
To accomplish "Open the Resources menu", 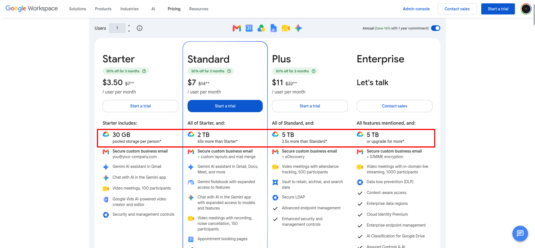I will pyautogui.click(x=199, y=9).
